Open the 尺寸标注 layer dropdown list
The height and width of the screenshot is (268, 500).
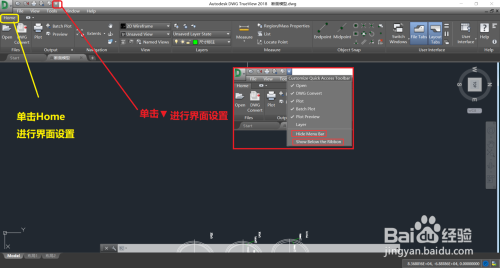pyautogui.click(x=228, y=42)
